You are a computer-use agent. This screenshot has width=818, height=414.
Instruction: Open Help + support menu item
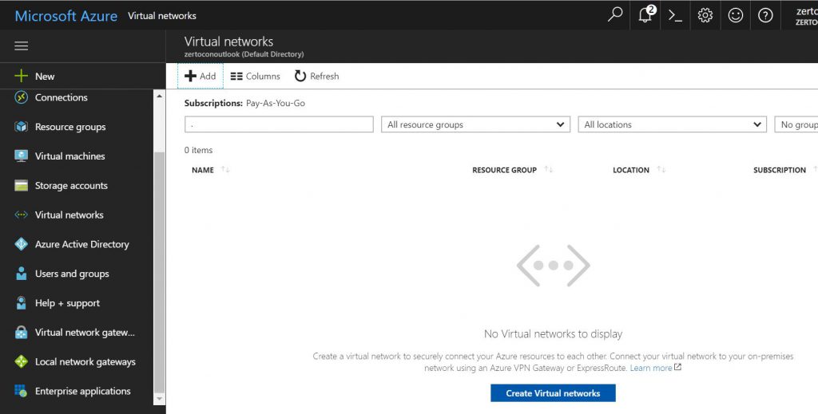point(67,302)
